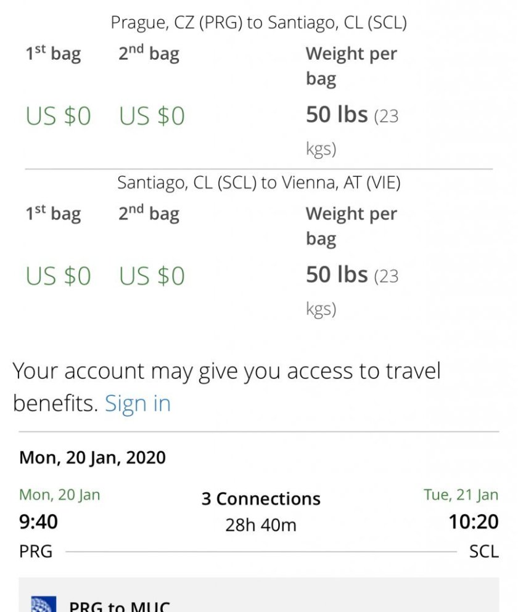Screen dimensions: 518x612
Task: Click the United airline logo icon
Action: pos(44,604)
